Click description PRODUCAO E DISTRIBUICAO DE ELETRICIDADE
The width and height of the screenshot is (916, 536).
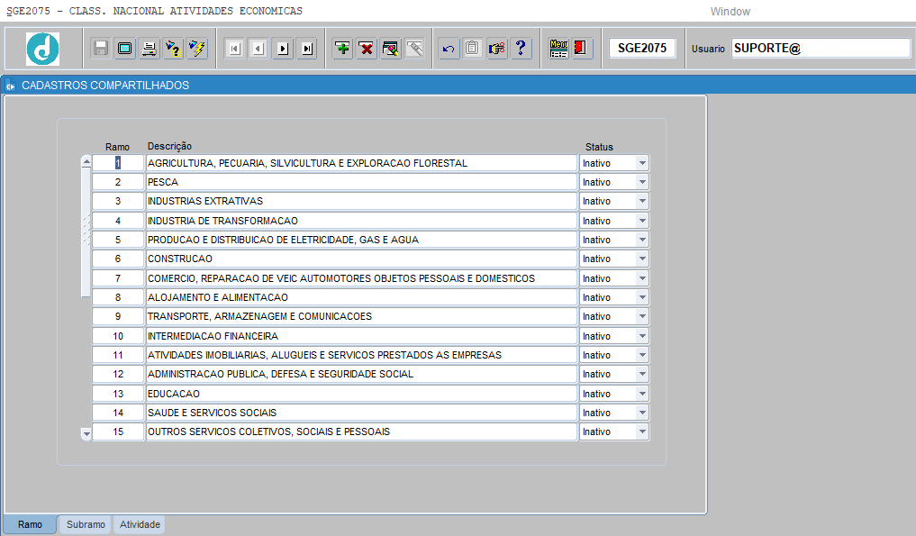point(361,240)
